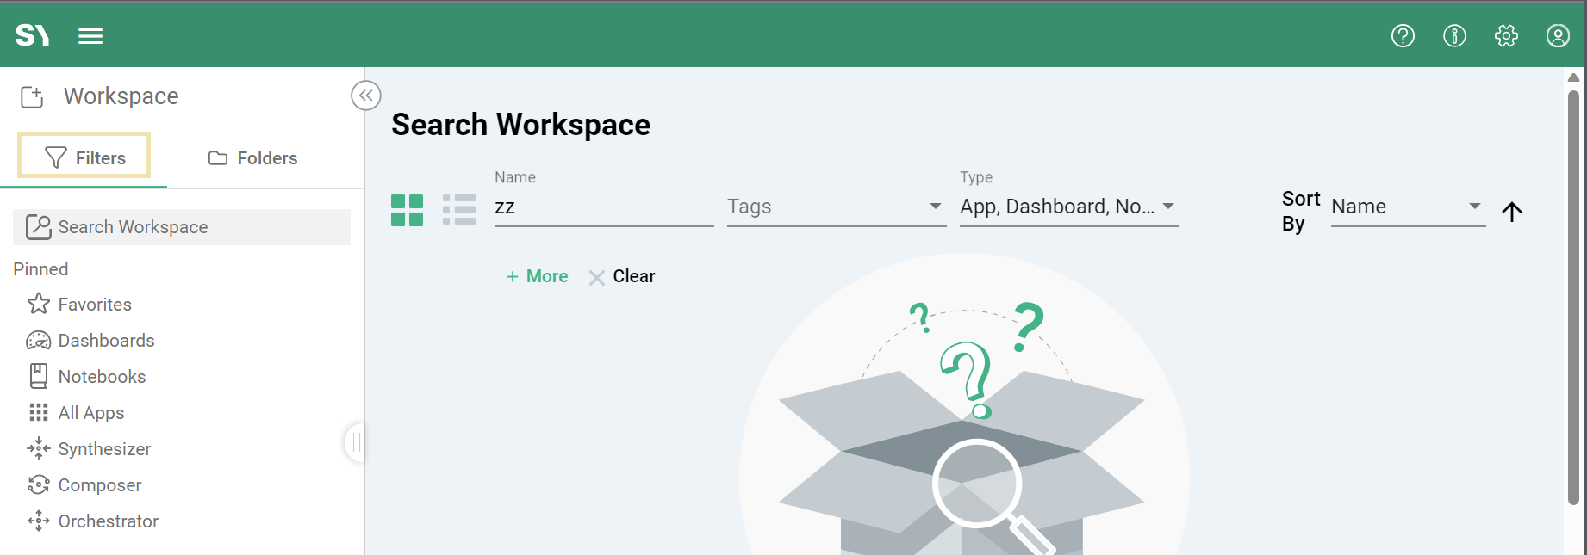Collapse the sidebar with double-chevron button
The height and width of the screenshot is (555, 1587).
click(365, 96)
